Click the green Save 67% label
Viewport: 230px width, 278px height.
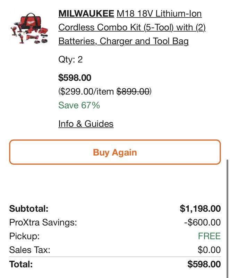pyautogui.click(x=79, y=105)
